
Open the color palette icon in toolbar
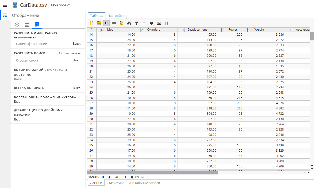click(x=151, y=23)
